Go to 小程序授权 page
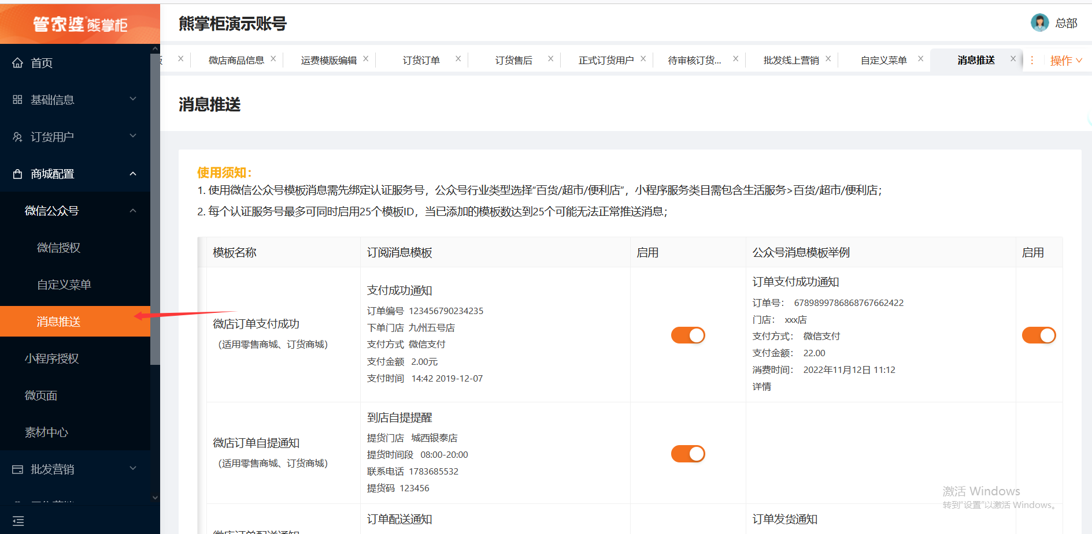 tap(51, 359)
